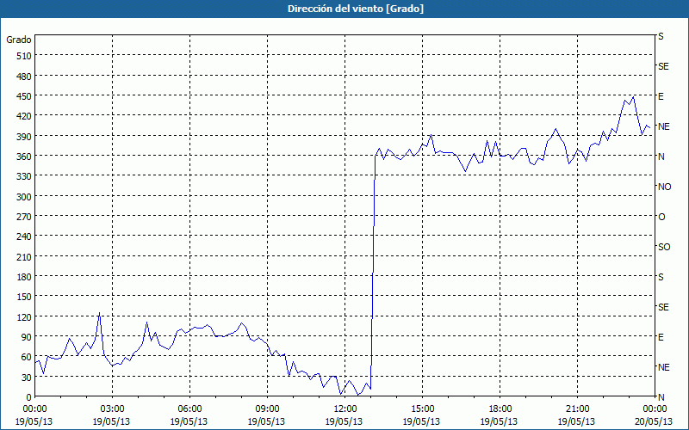Screen dimensions: 689x430
Task: Click the 15:00 time axis label
Action: (x=422, y=409)
